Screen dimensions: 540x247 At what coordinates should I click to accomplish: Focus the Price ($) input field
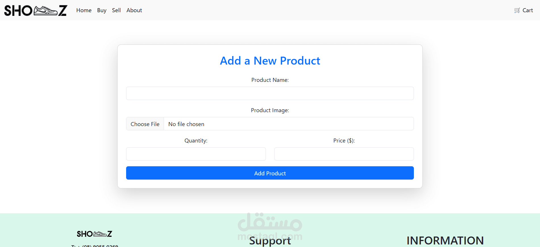(x=344, y=154)
